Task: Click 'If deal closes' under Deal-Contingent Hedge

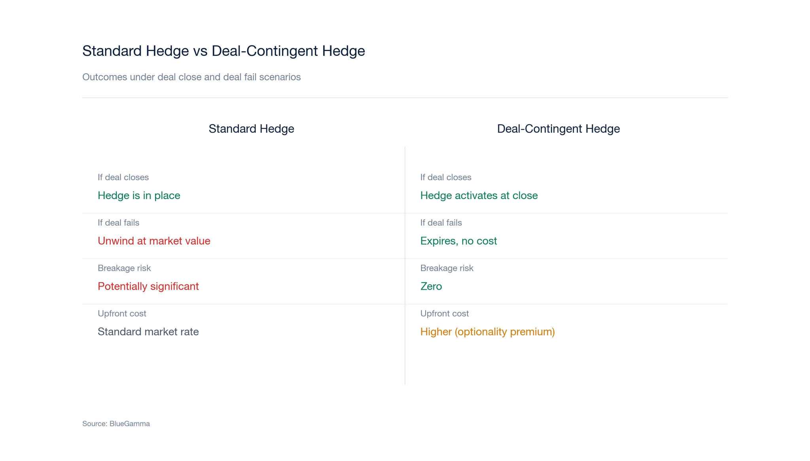Action: pyautogui.click(x=446, y=177)
